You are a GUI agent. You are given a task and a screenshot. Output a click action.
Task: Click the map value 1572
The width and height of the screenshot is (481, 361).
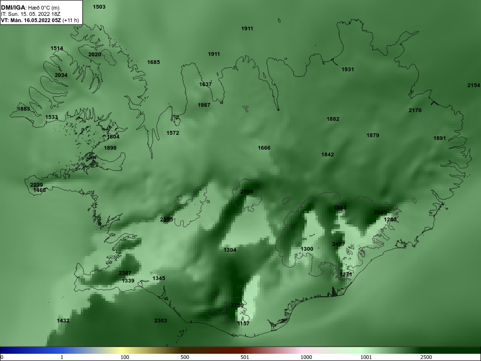pyautogui.click(x=173, y=133)
